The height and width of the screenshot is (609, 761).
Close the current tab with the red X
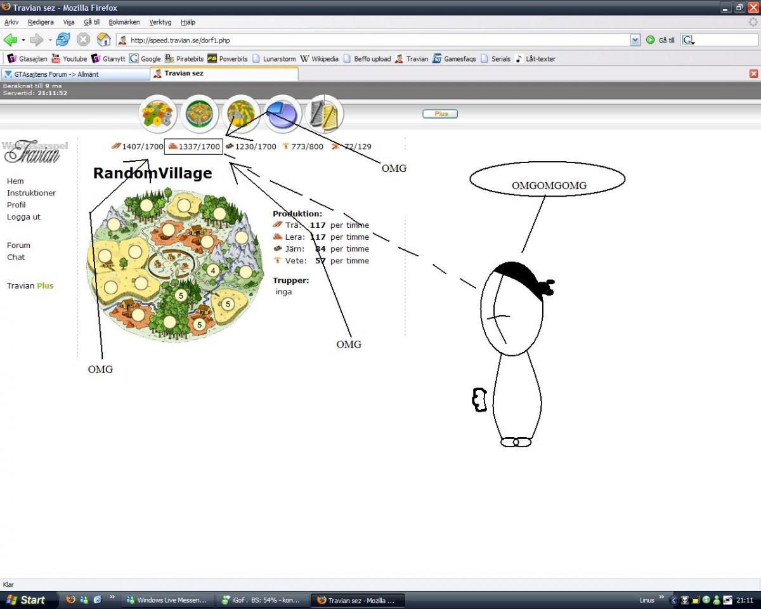(753, 74)
